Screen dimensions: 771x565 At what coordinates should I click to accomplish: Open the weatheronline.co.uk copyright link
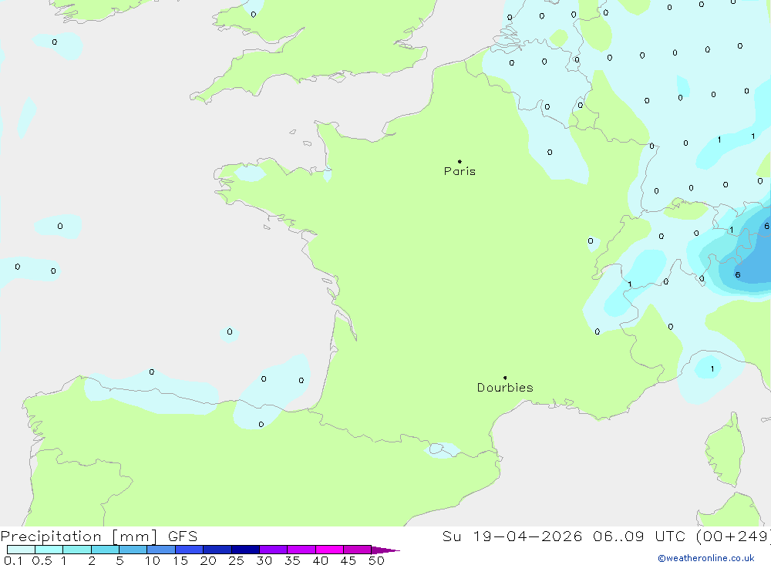point(706,558)
